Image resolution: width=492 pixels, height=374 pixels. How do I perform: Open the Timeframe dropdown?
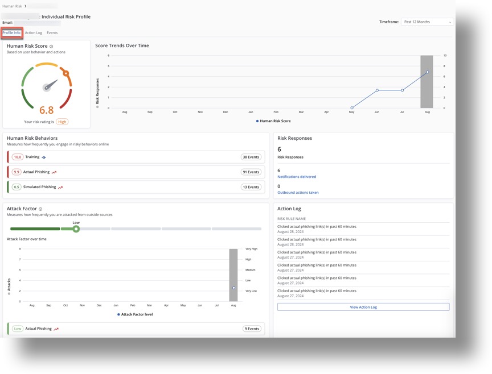pos(427,22)
